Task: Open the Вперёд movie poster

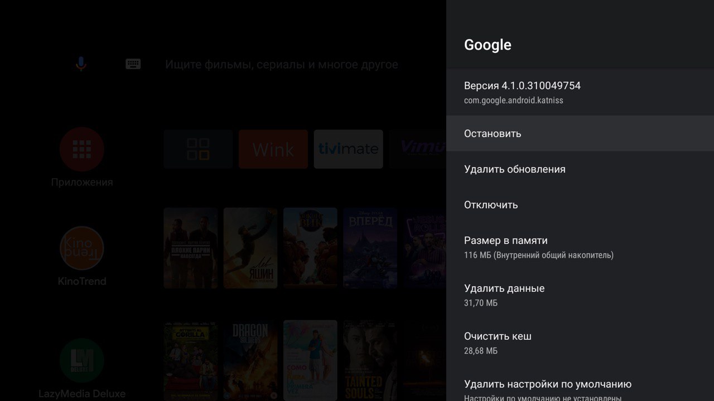Action: (370, 248)
